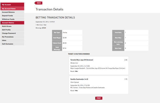Click the Total Winnings $7.81 cell
The width and height of the screenshot is (160, 103).
(x=72, y=48)
